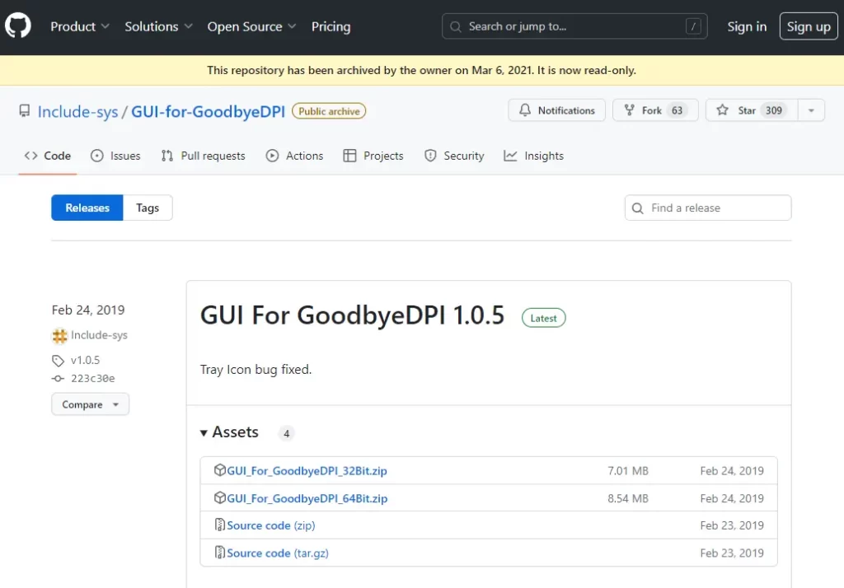
Task: Expand the Solutions dropdown
Action: point(158,26)
